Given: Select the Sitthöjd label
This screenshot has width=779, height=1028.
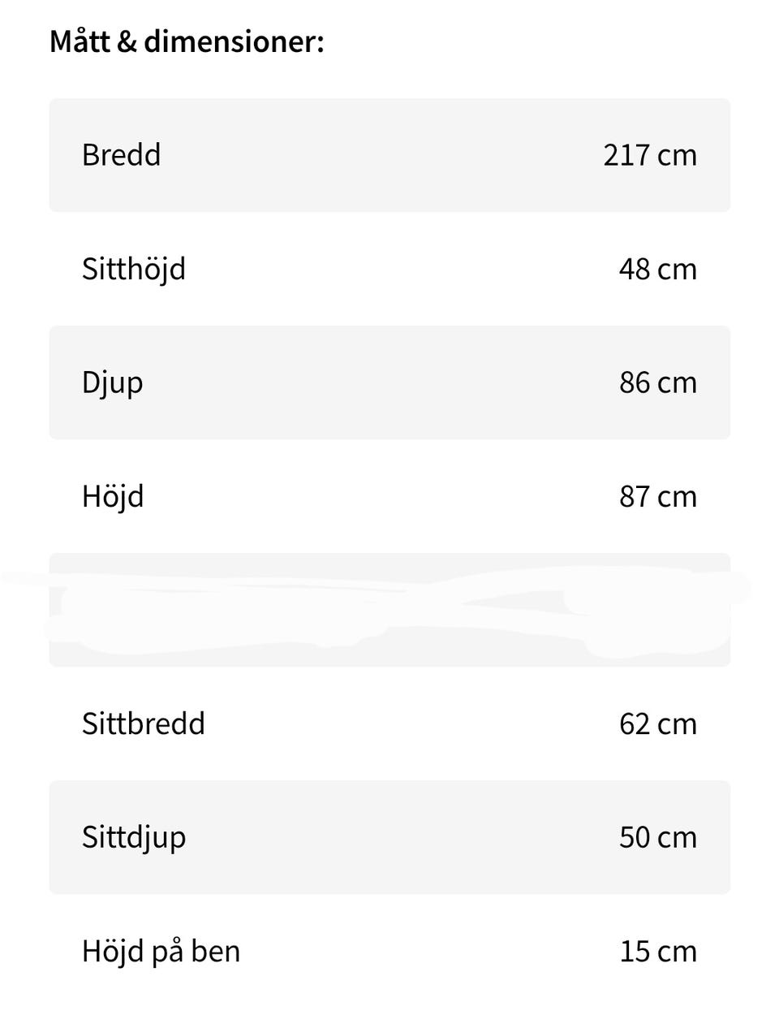Looking at the screenshot, I should click(x=133, y=268).
